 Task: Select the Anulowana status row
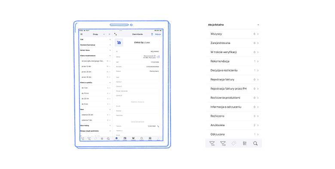click(x=234, y=125)
